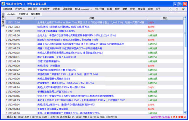Screen dimensions: 189x121
Task: Open the 澳元兑美元 低点0.9334 headline
Action: [57, 57]
